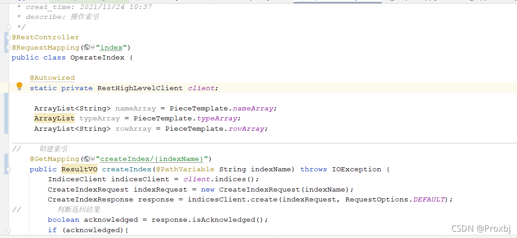Click the highlighted ArrayList before typeArray

(x=55, y=119)
